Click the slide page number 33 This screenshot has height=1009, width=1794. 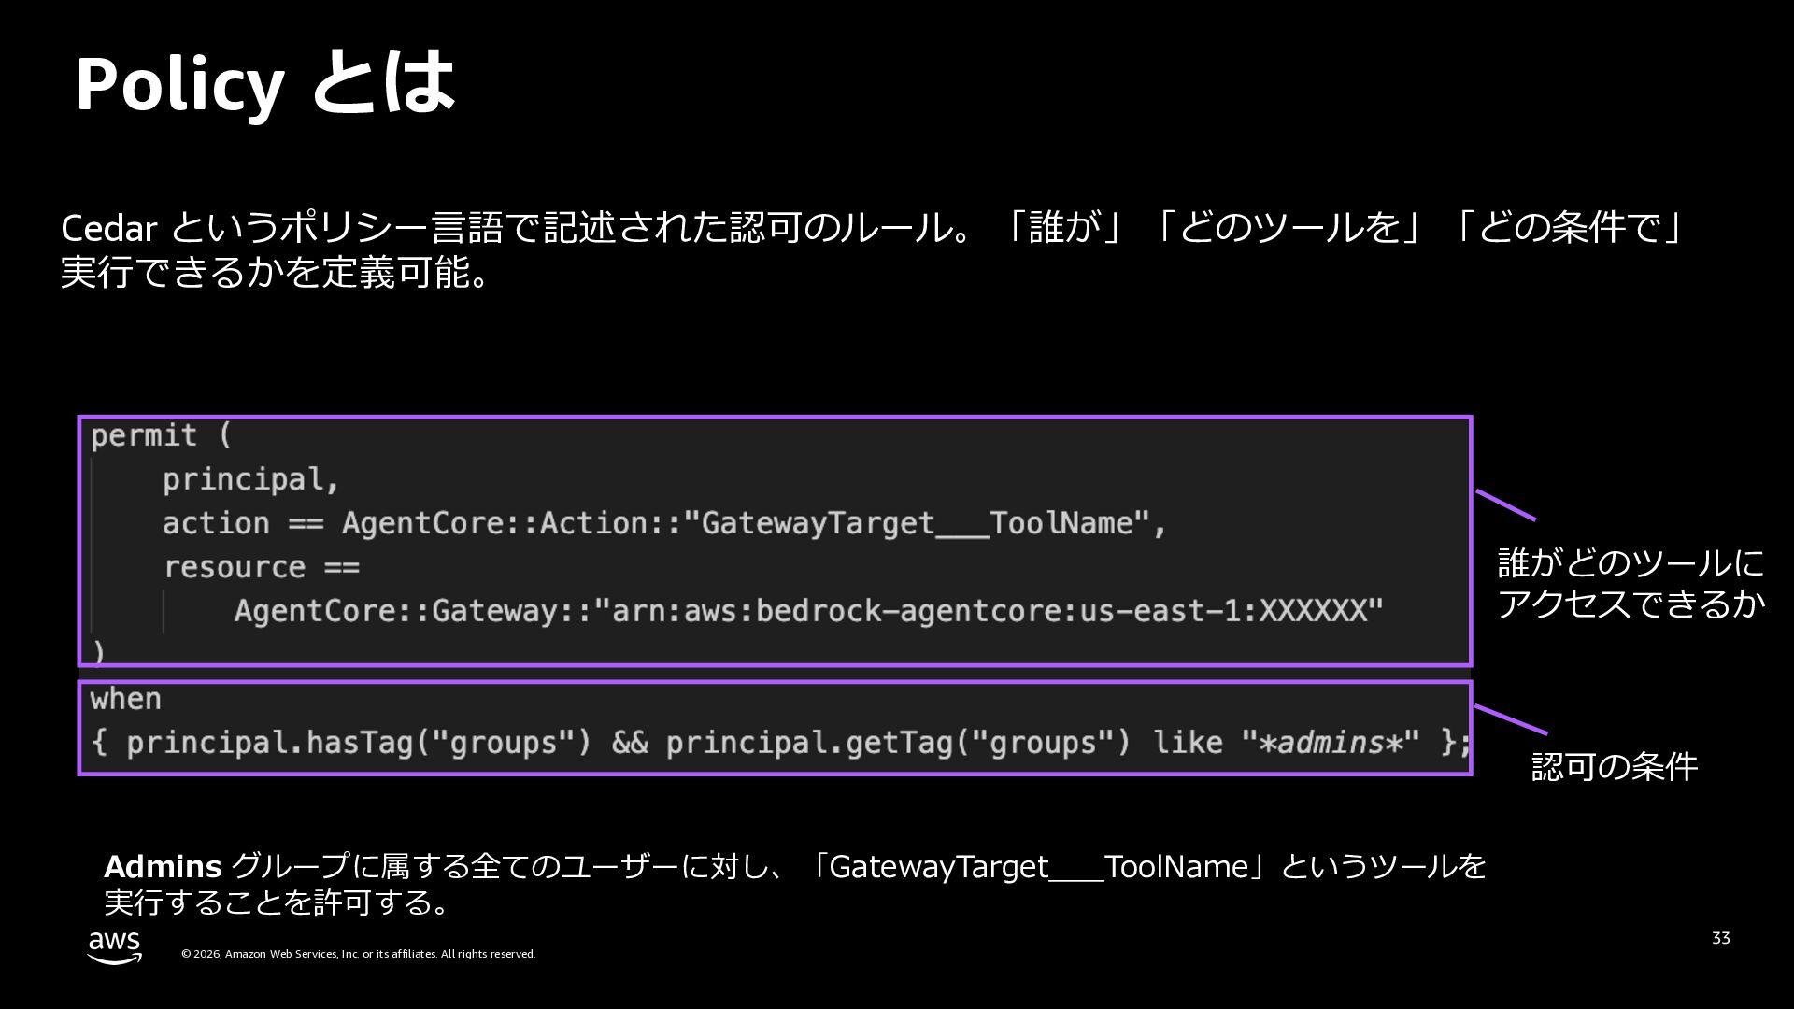[1720, 938]
